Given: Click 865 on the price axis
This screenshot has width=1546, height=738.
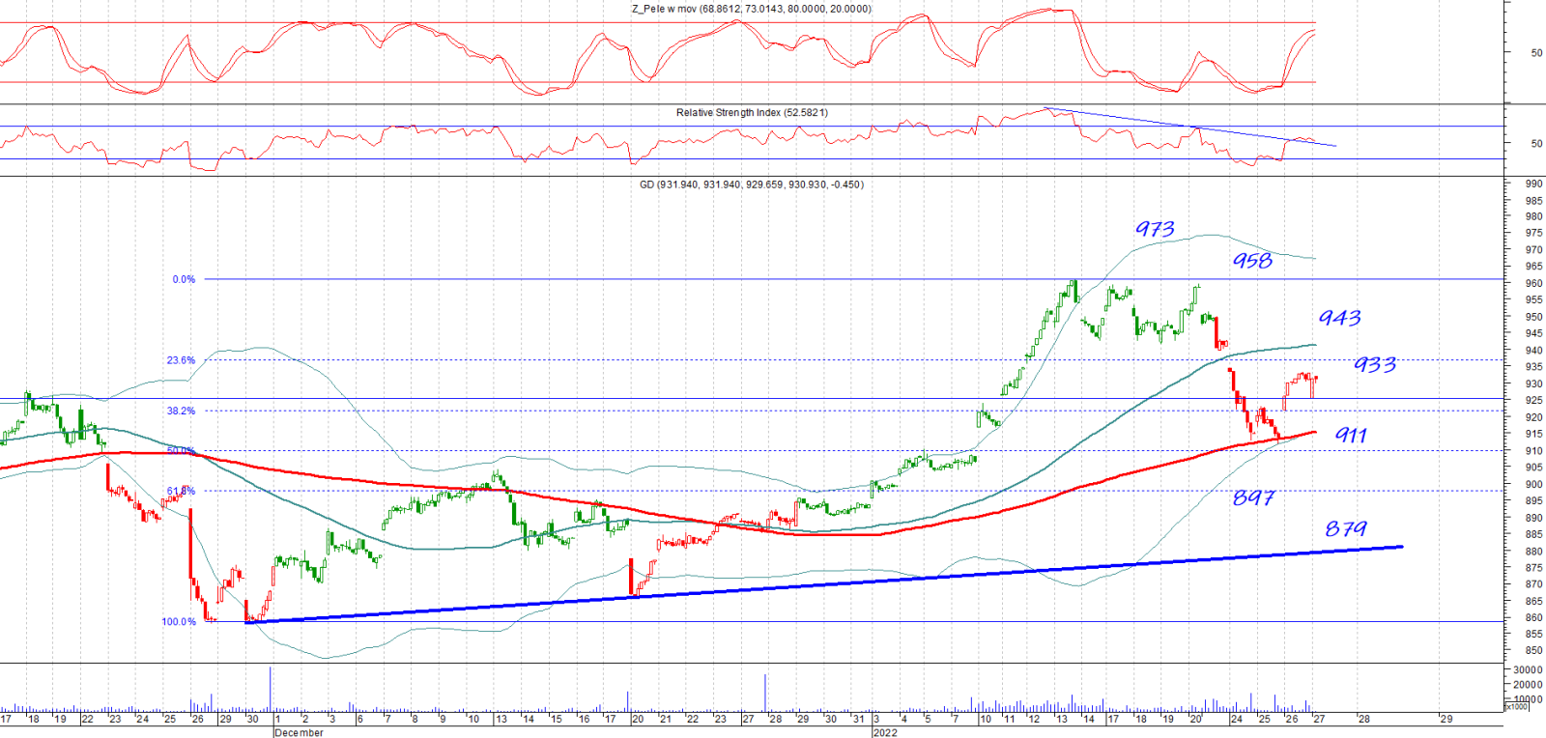Looking at the screenshot, I should coord(1533,601).
